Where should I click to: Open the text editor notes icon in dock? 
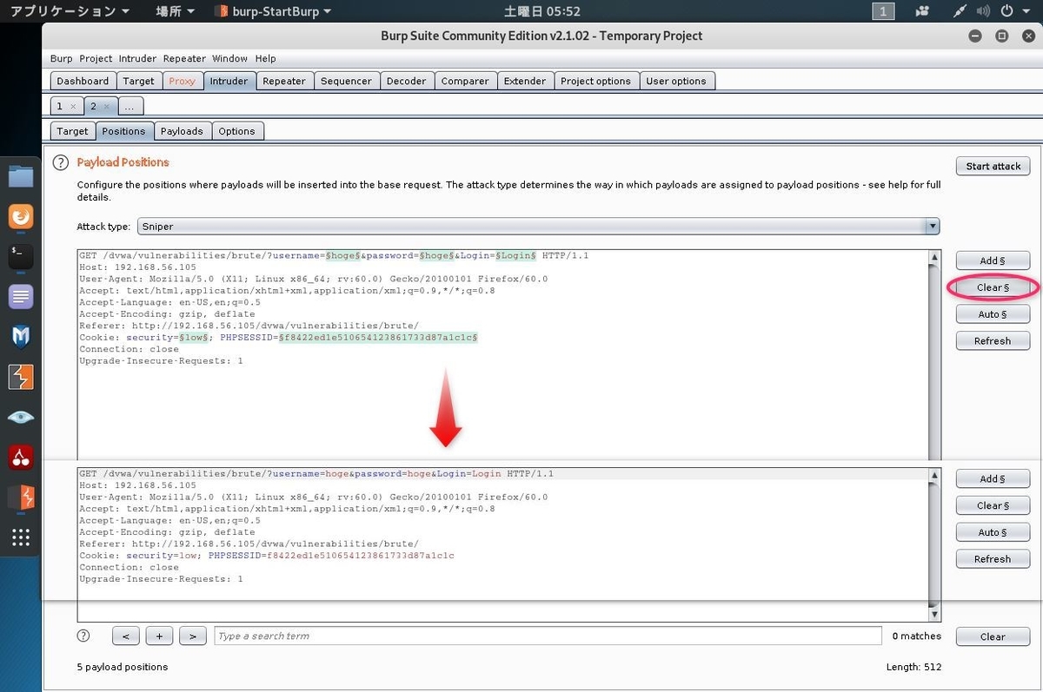[x=21, y=297]
